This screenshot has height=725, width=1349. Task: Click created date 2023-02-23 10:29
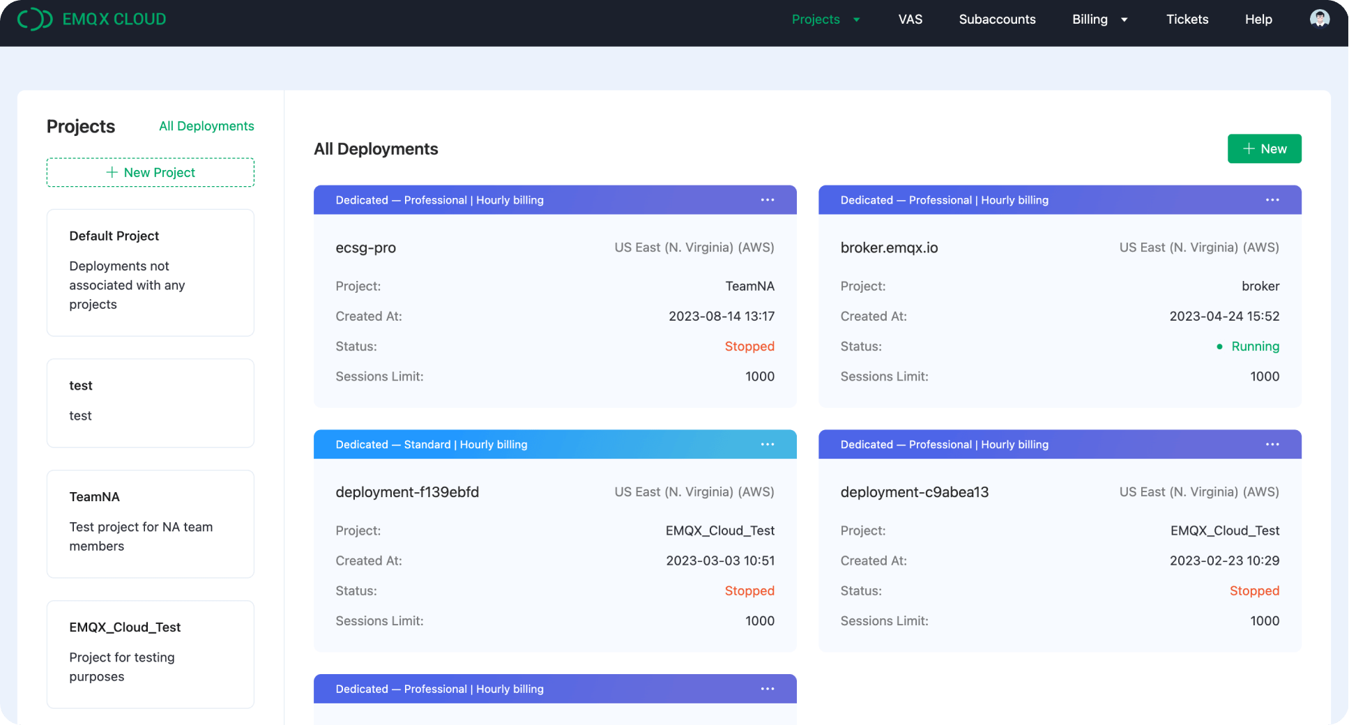pyautogui.click(x=1224, y=561)
